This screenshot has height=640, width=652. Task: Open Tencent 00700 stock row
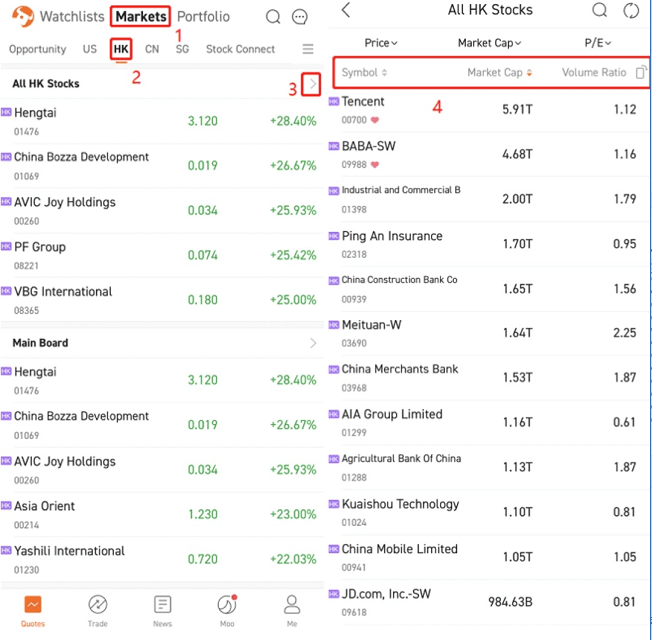coord(489,110)
